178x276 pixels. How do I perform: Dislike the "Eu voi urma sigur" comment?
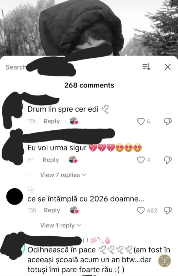(x=167, y=160)
